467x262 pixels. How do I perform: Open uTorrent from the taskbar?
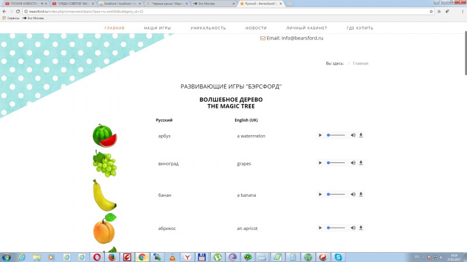(217, 257)
